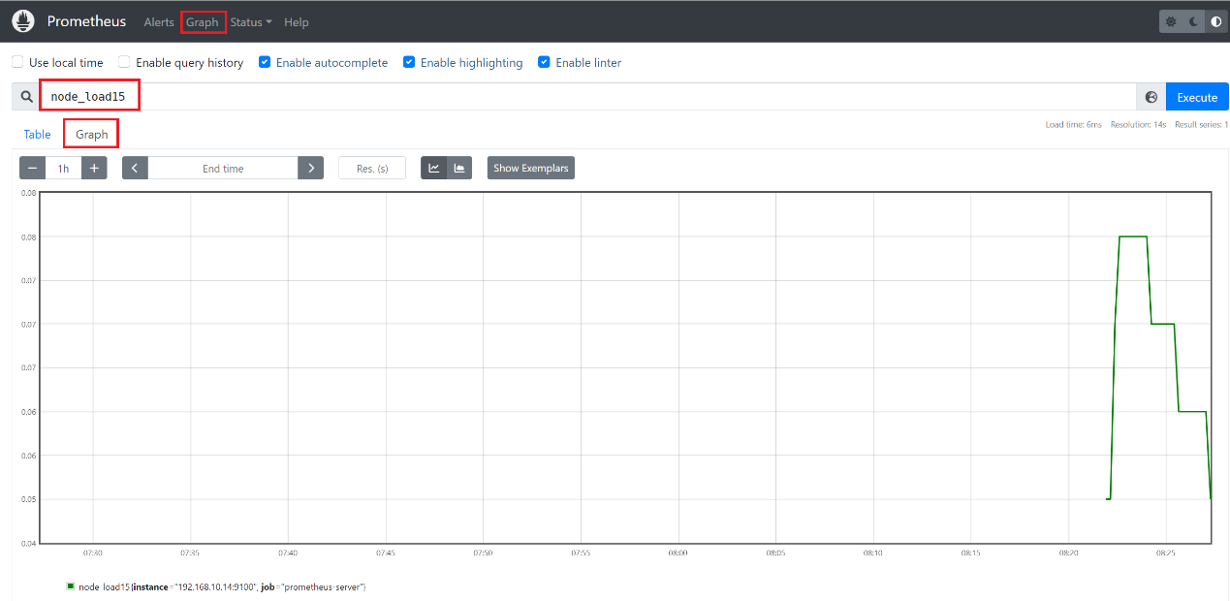Click the 07:30 x-axis label

[92, 553]
